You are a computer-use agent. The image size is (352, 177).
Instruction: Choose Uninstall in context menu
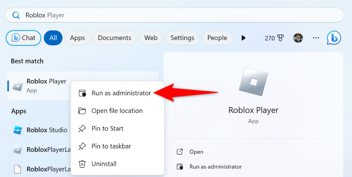(x=117, y=164)
